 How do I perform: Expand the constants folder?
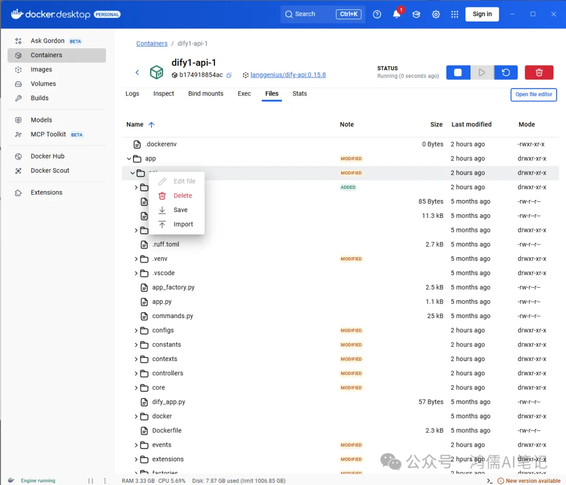coord(136,345)
